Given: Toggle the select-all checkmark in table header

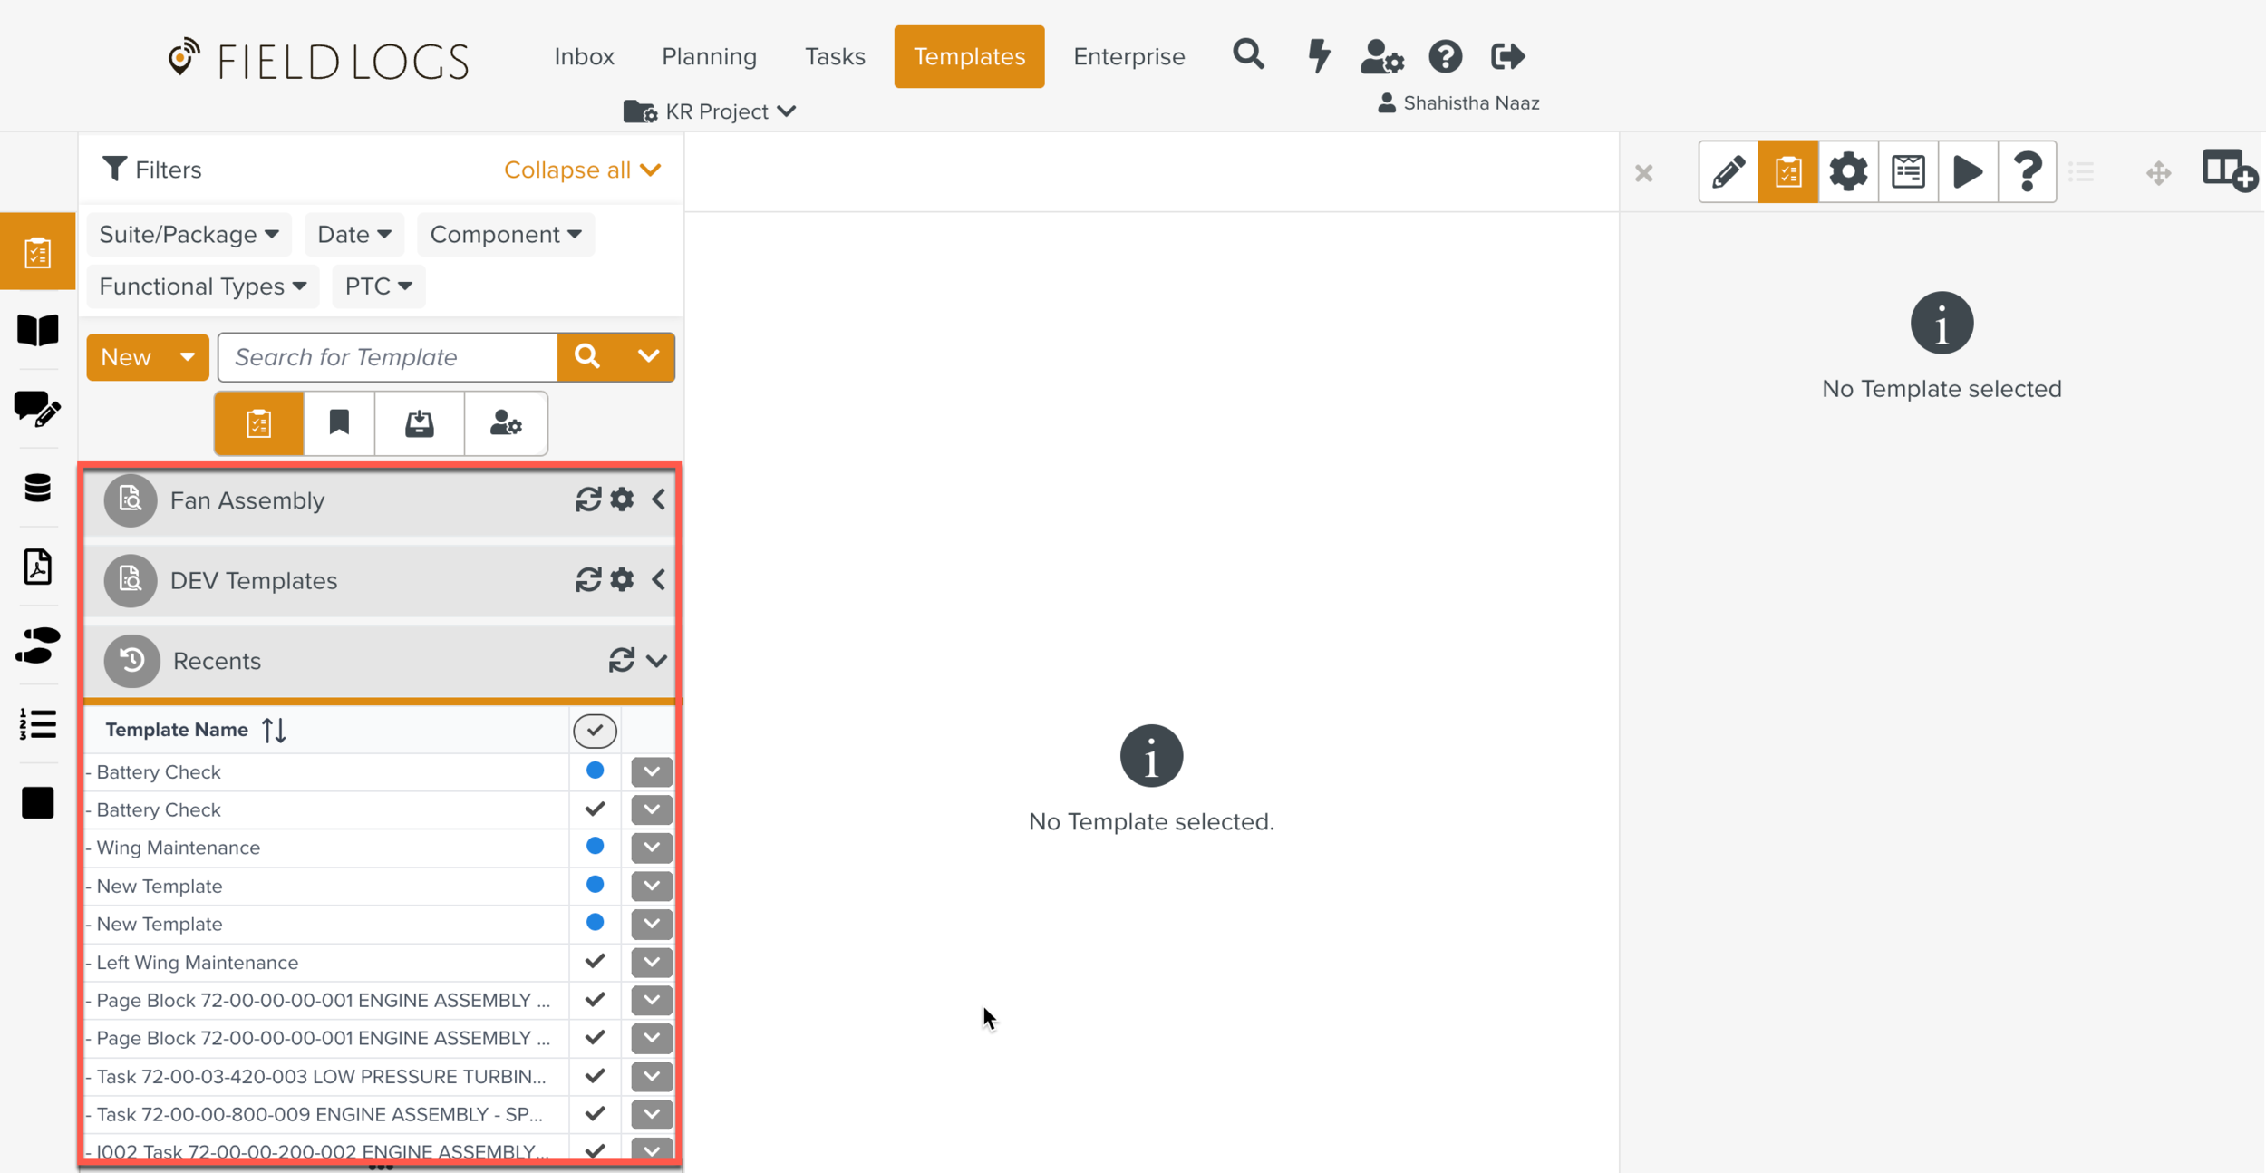Looking at the screenshot, I should pos(595,731).
